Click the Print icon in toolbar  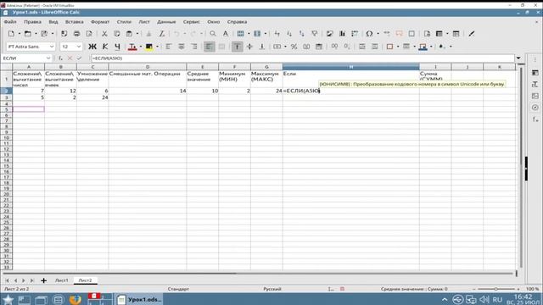click(76, 34)
